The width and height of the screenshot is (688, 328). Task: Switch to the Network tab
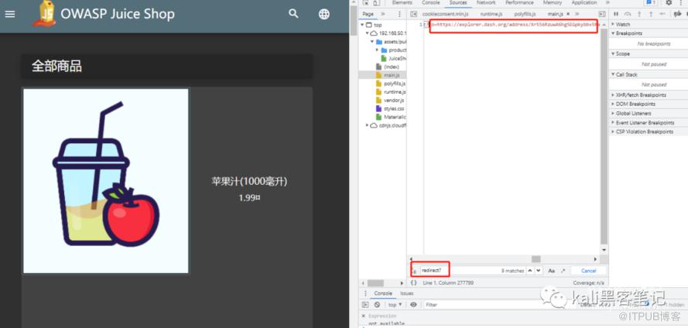click(x=486, y=3)
